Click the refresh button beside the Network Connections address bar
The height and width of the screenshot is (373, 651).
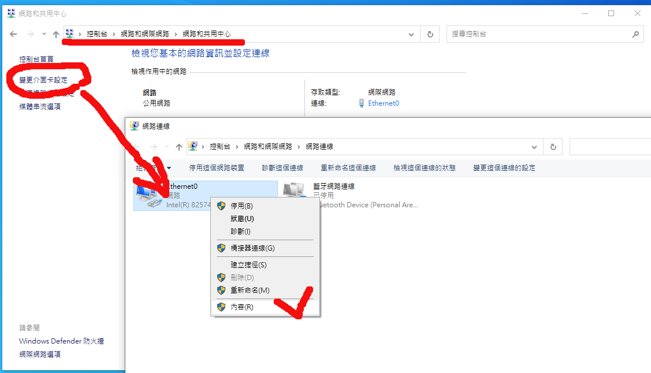pyautogui.click(x=553, y=147)
